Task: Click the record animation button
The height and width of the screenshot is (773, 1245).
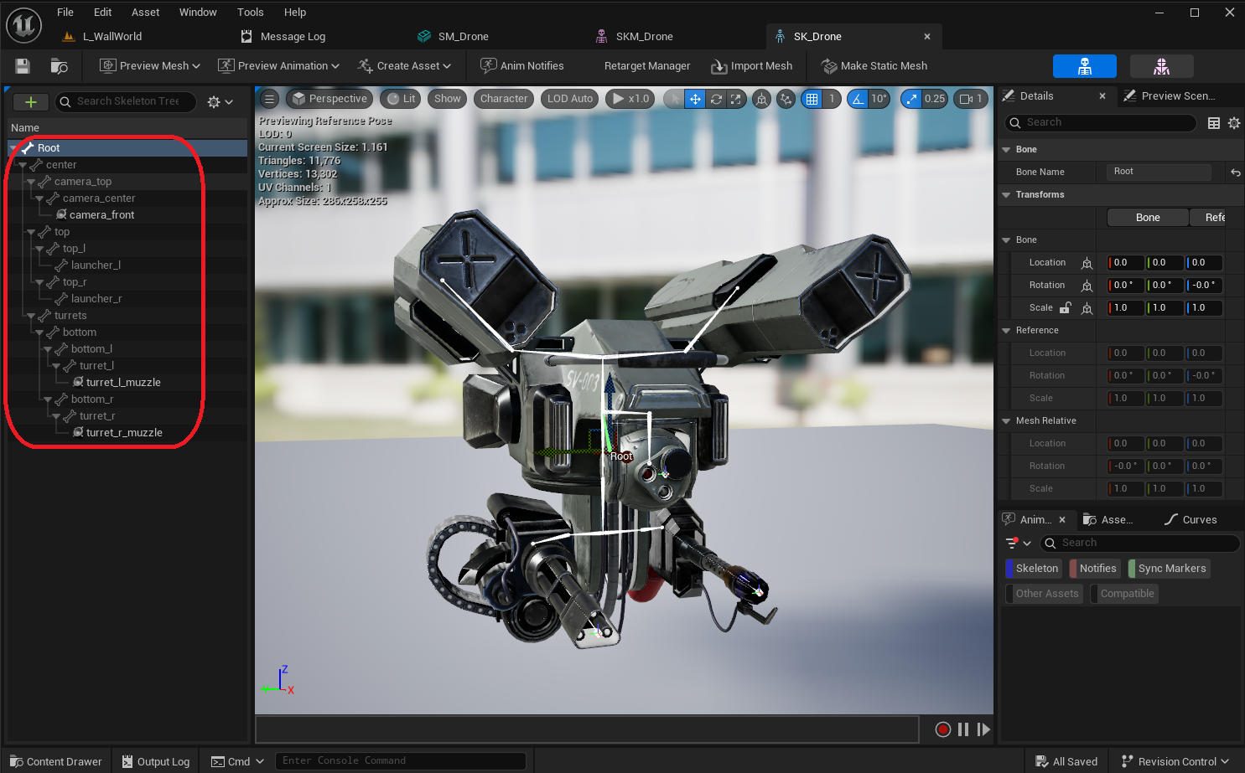Action: pos(942,729)
